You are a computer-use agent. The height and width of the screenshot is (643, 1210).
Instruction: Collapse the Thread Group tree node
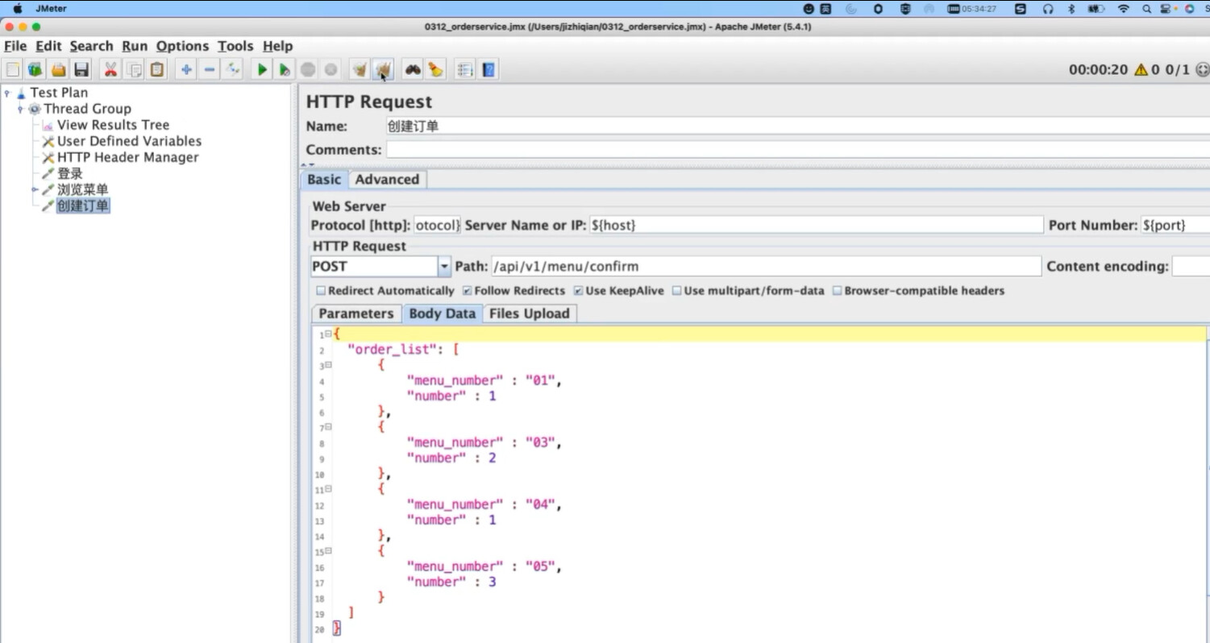point(20,109)
